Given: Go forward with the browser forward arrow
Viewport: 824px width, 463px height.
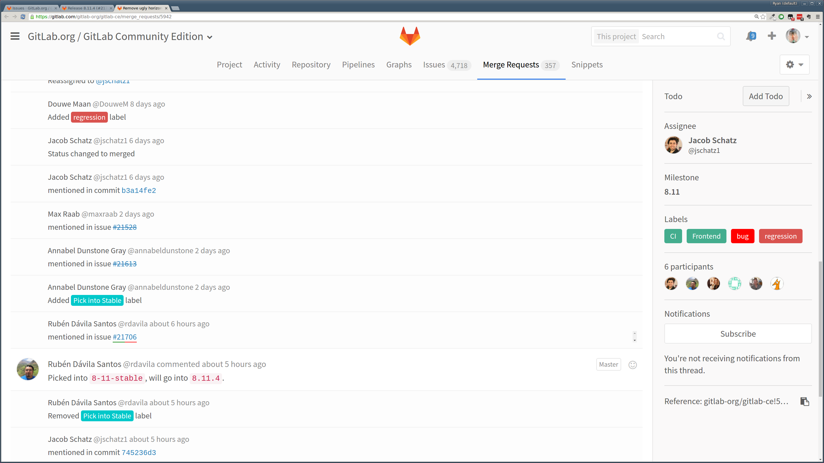Looking at the screenshot, I should (14, 17).
